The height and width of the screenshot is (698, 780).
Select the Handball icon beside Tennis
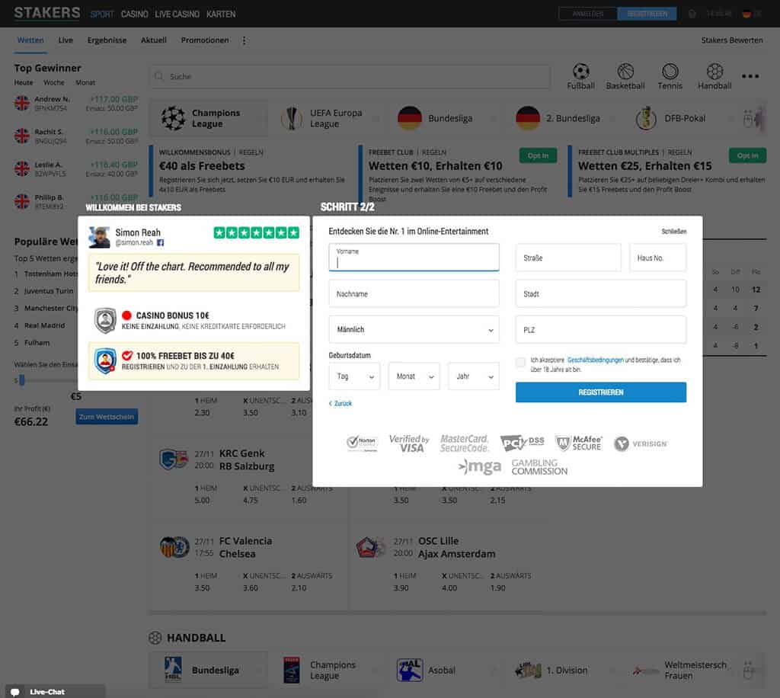[x=714, y=76]
